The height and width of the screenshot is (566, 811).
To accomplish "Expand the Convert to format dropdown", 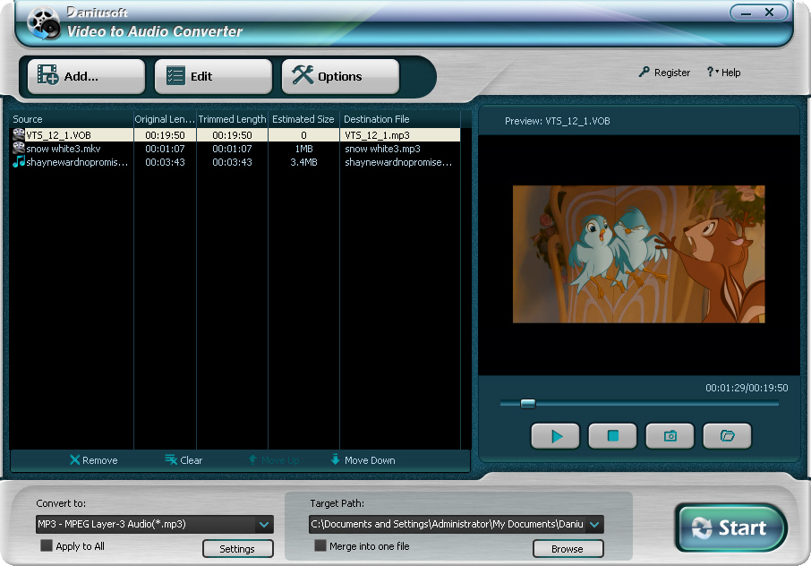I will tap(264, 524).
